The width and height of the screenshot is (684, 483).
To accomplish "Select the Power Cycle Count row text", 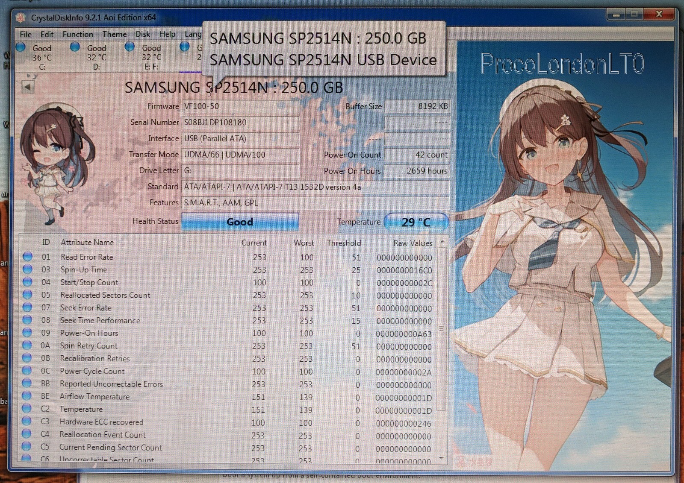I will click(x=92, y=372).
